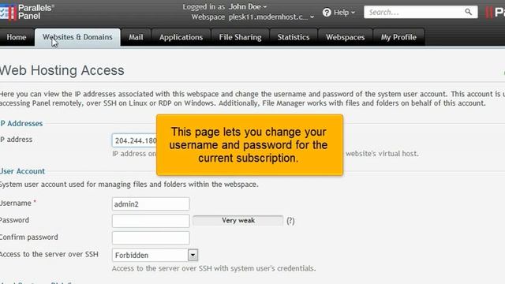Go to the Home tab
This screenshot has width=505, height=284.
[17, 37]
